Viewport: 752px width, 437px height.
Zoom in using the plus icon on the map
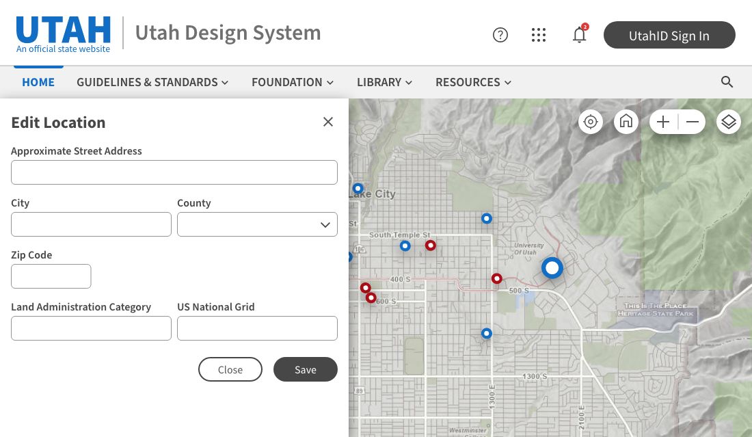[x=662, y=122]
